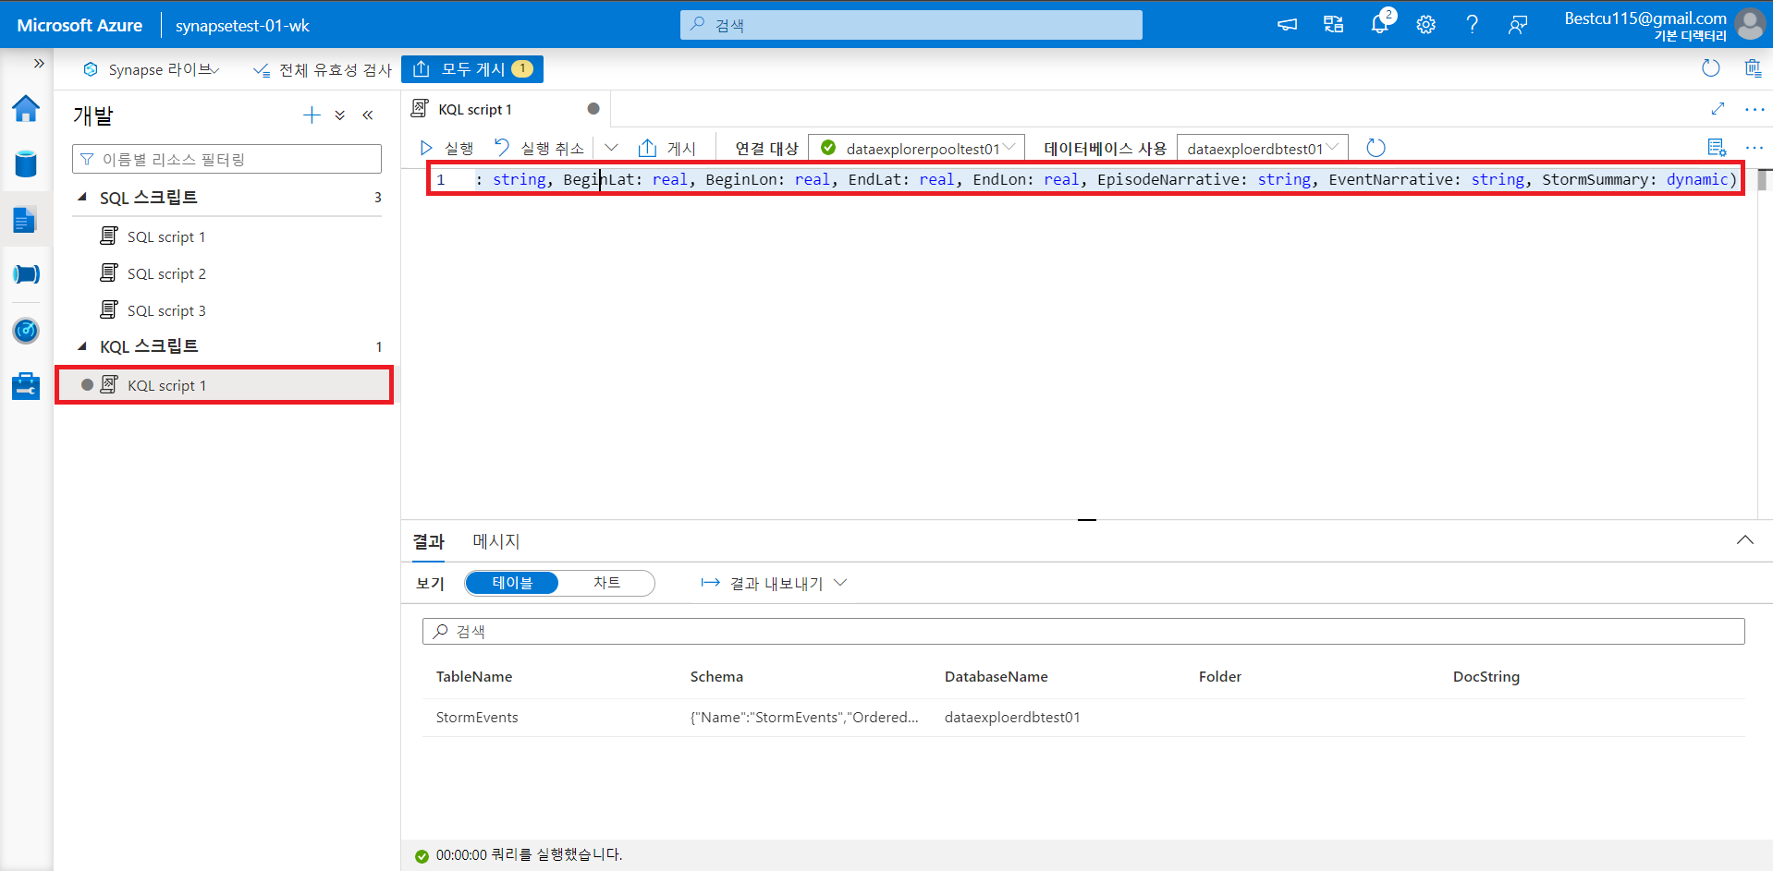Open the dropdown chevron next to undo
The height and width of the screenshot is (871, 1773).
pyautogui.click(x=611, y=148)
